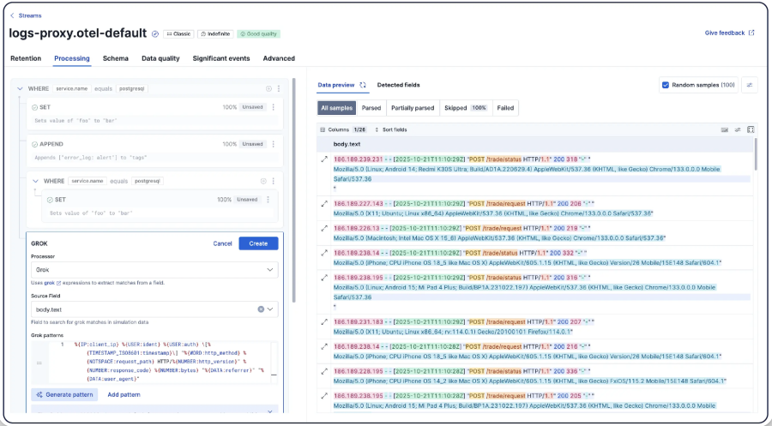Open the Columns selector

[x=343, y=130]
